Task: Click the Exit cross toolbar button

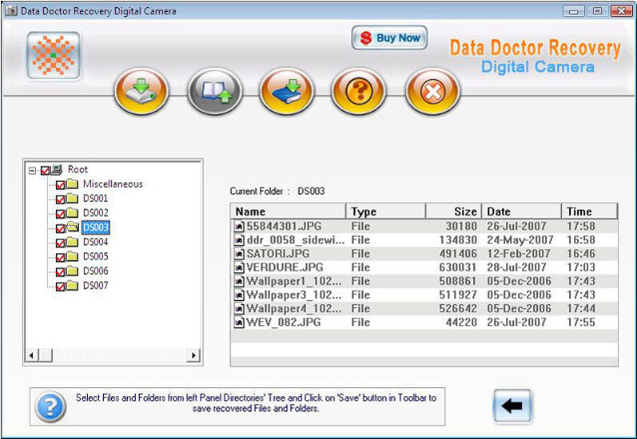Action: [x=432, y=91]
